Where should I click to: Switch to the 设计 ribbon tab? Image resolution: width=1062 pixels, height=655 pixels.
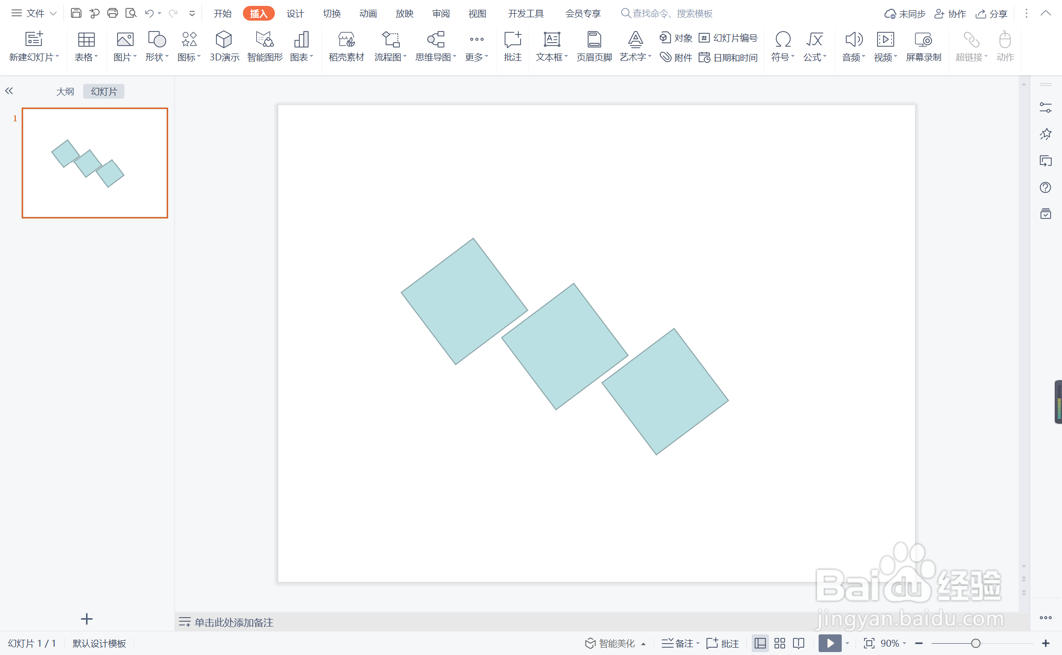[295, 13]
